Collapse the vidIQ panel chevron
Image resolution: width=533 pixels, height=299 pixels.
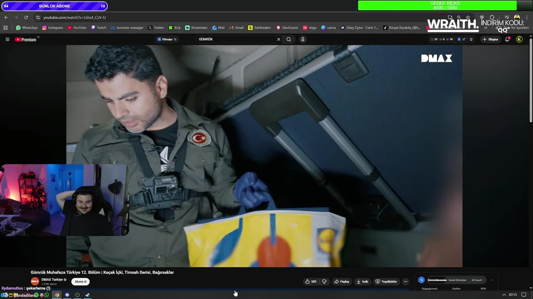point(492,280)
